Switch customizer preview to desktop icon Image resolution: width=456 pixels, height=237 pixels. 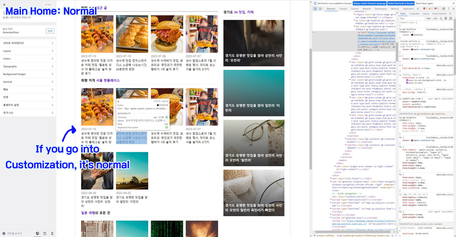(37, 233)
